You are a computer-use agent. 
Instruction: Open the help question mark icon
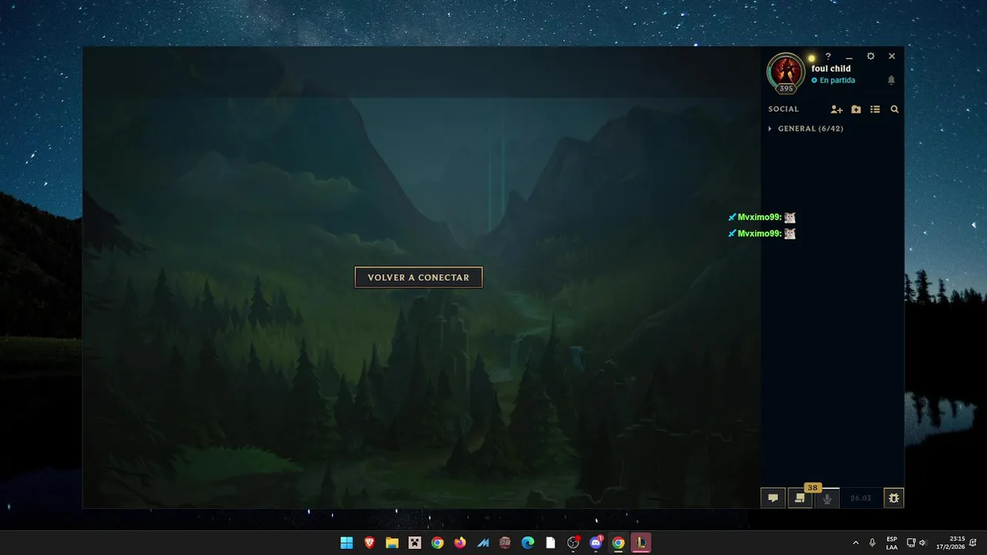[x=828, y=56]
